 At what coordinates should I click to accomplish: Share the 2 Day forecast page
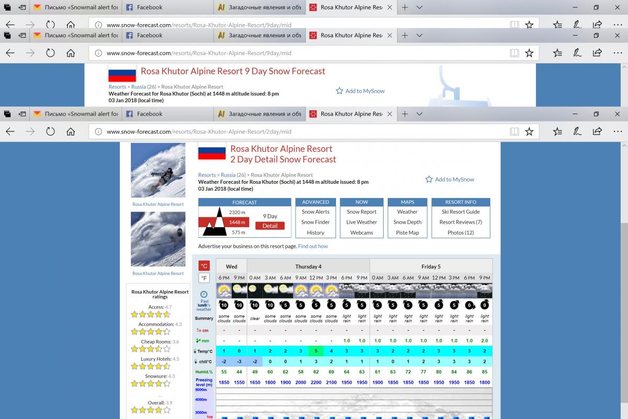(x=597, y=131)
